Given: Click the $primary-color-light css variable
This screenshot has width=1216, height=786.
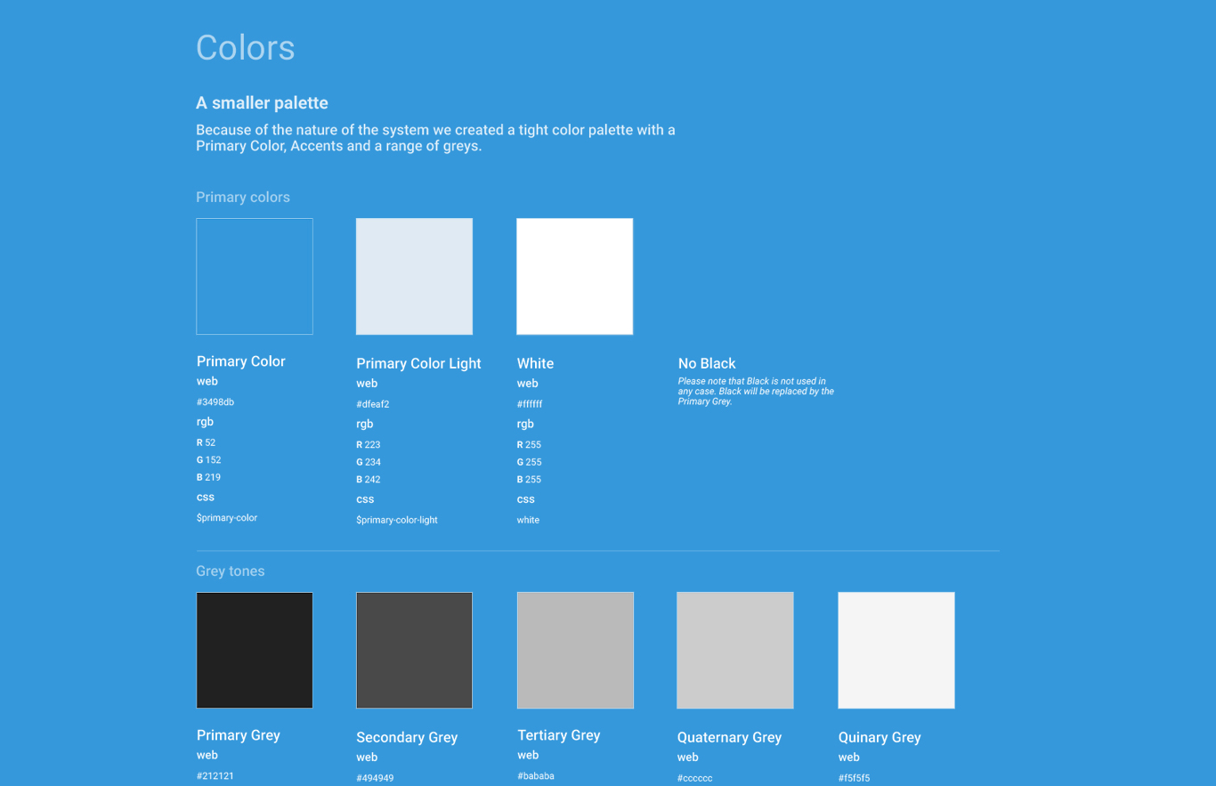Looking at the screenshot, I should pos(397,520).
